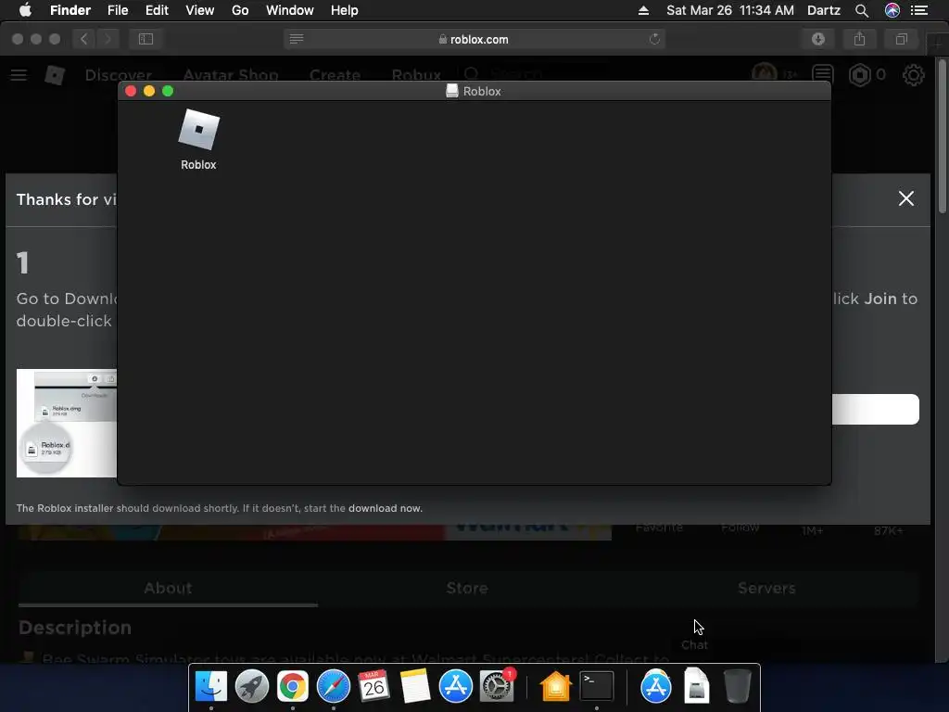Viewport: 949px width, 712px height.
Task: Click the roblox.com address field
Action: point(474,39)
